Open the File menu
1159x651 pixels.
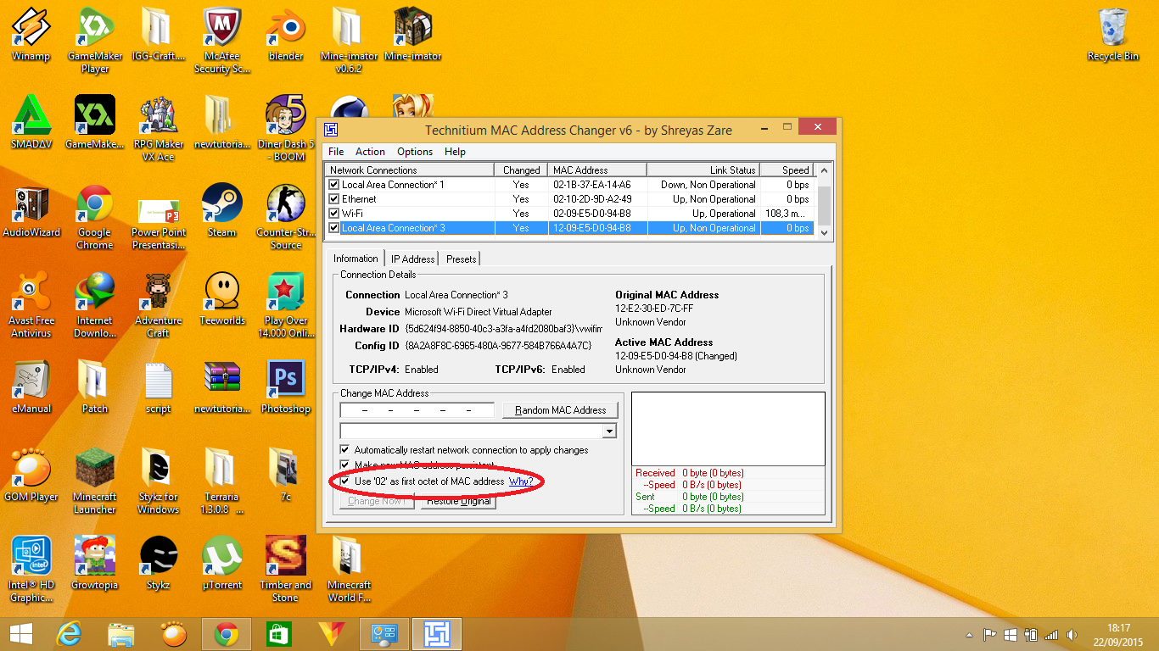(336, 152)
